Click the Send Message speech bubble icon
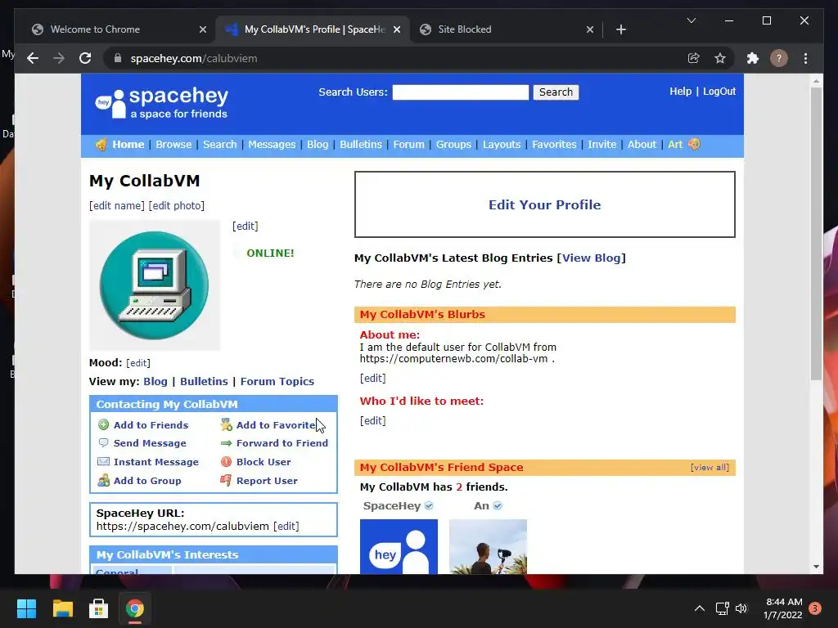This screenshot has width=838, height=628. coord(104,443)
